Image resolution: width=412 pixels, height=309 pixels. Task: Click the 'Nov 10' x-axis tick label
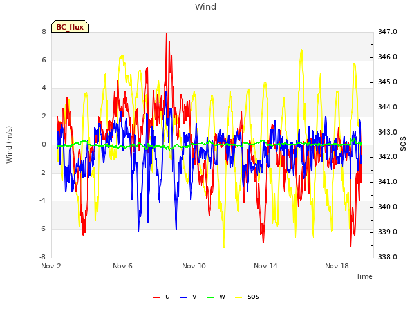coord(194,266)
